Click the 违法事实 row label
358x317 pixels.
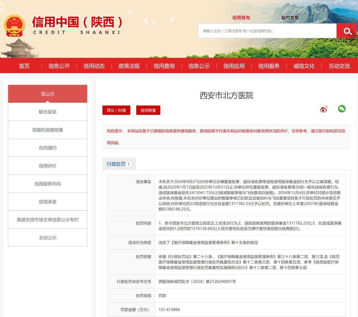pos(144,182)
